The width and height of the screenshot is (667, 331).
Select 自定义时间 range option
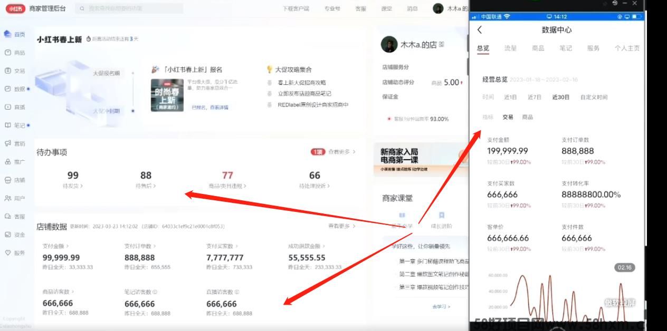click(x=594, y=97)
